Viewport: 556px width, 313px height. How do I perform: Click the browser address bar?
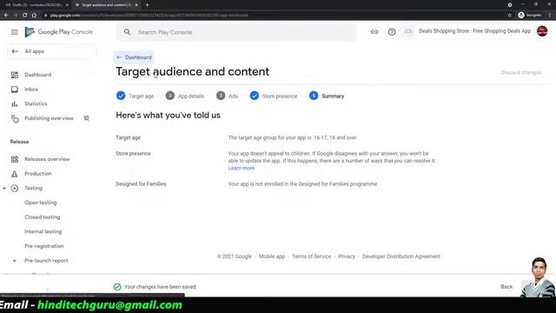[x=273, y=16]
